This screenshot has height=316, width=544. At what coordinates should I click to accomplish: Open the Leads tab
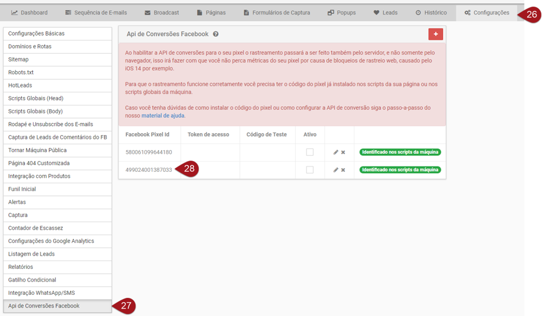click(x=385, y=13)
